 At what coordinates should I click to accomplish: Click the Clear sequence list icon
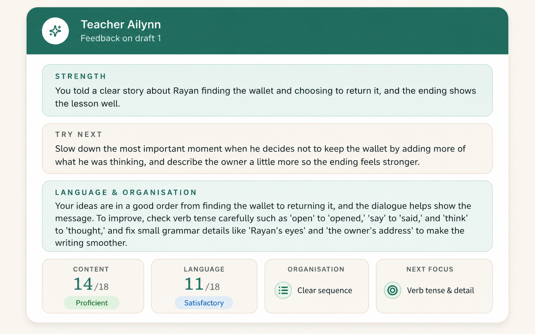click(283, 290)
